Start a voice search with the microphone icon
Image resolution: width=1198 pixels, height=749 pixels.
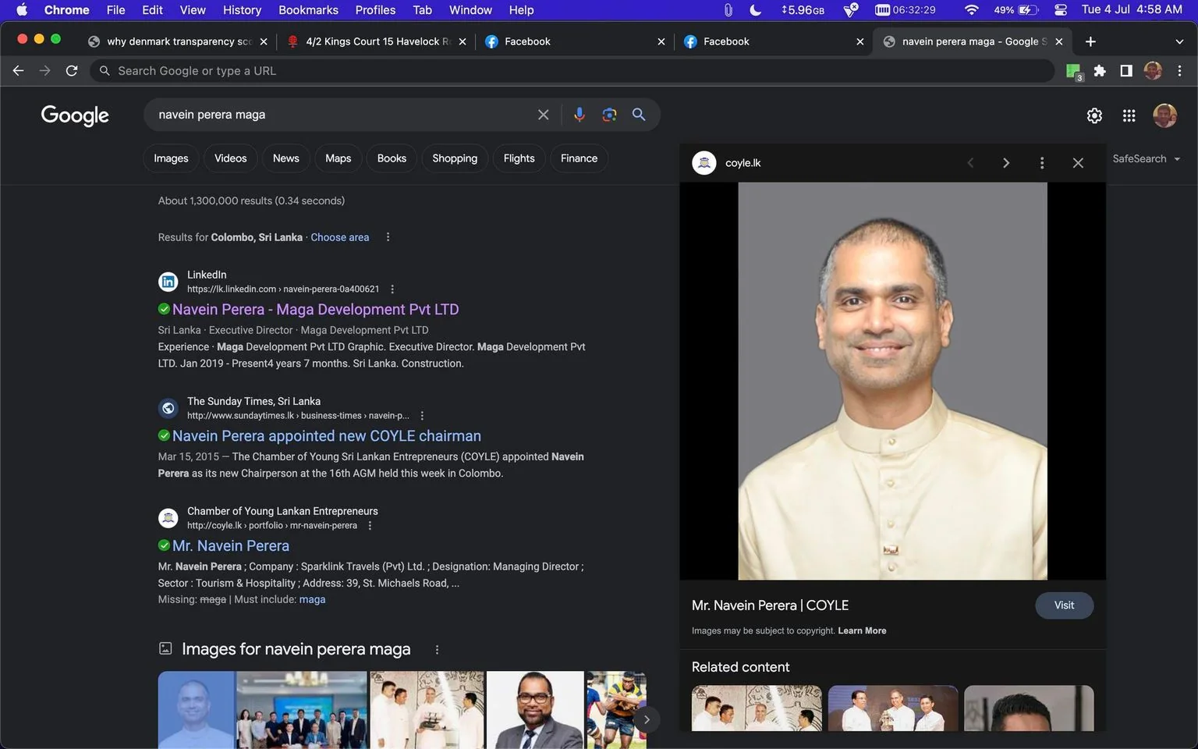[x=579, y=115]
